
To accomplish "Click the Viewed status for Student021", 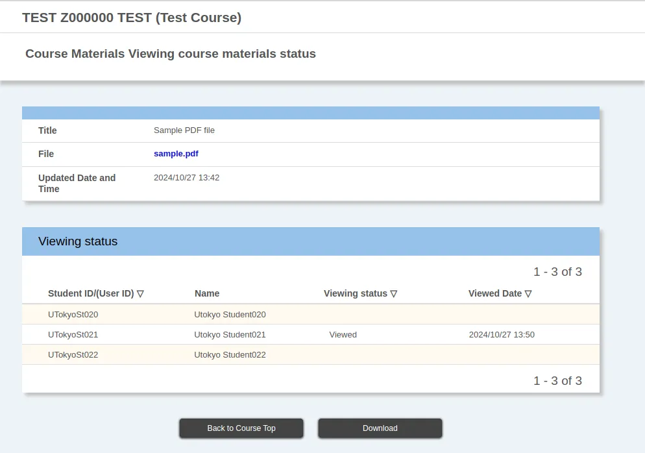I will point(343,335).
